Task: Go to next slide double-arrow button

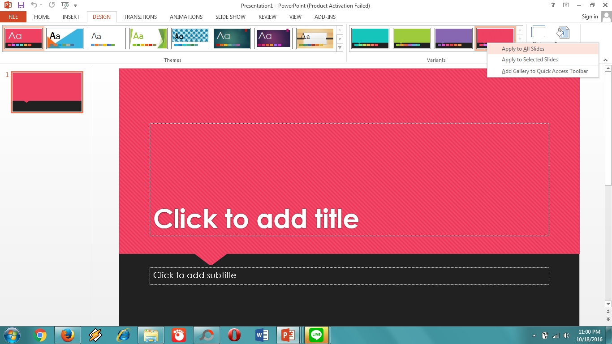Action: [x=608, y=318]
